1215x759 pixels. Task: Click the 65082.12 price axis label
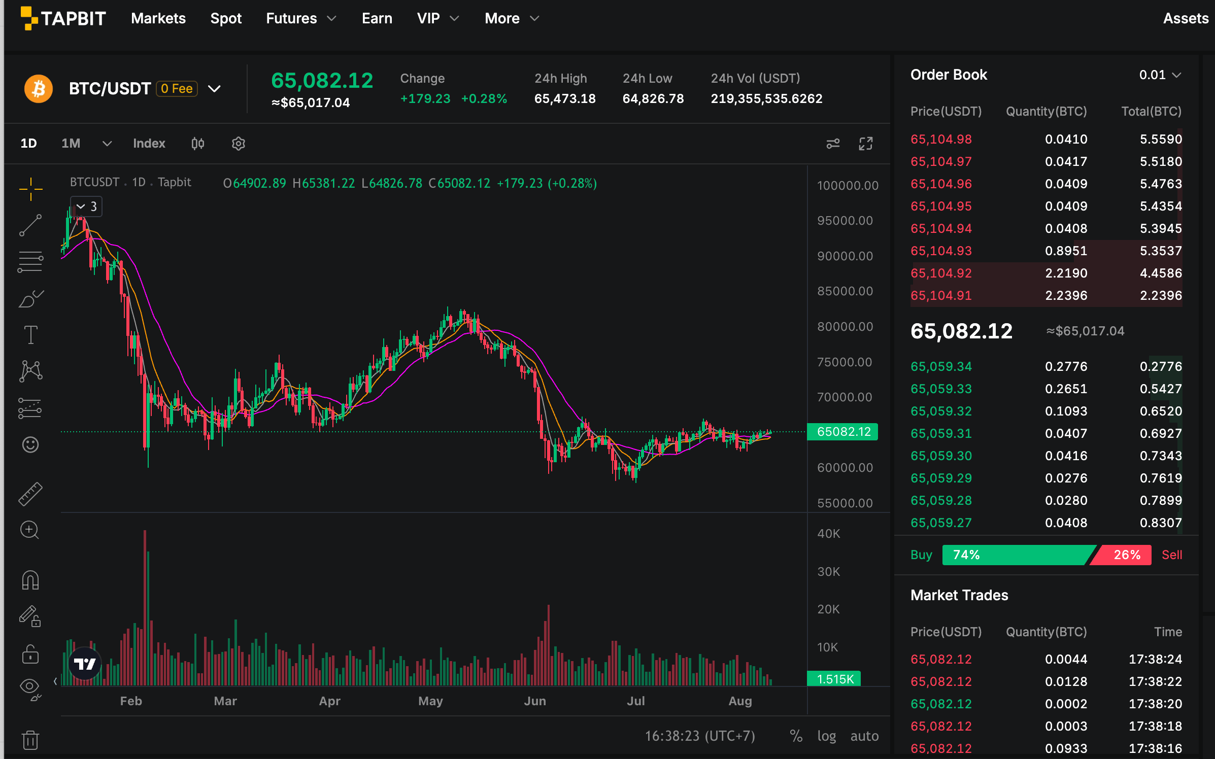click(842, 432)
